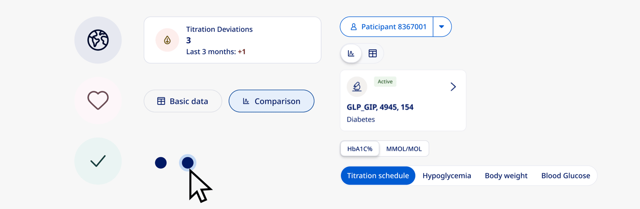Viewport: 640px width, 209px height.
Task: Switch to chart view icon
Action: pyautogui.click(x=351, y=54)
